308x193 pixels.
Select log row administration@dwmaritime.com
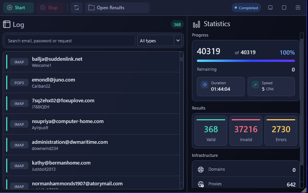[x=92, y=145]
